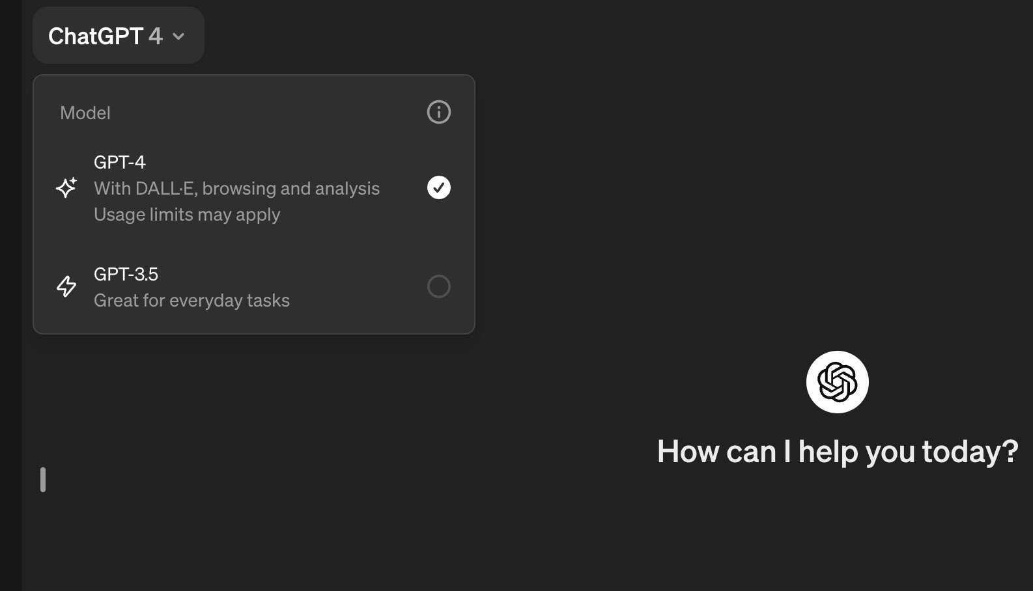The image size is (1033, 591).
Task: Click the 'Model' header label
Action: point(85,113)
